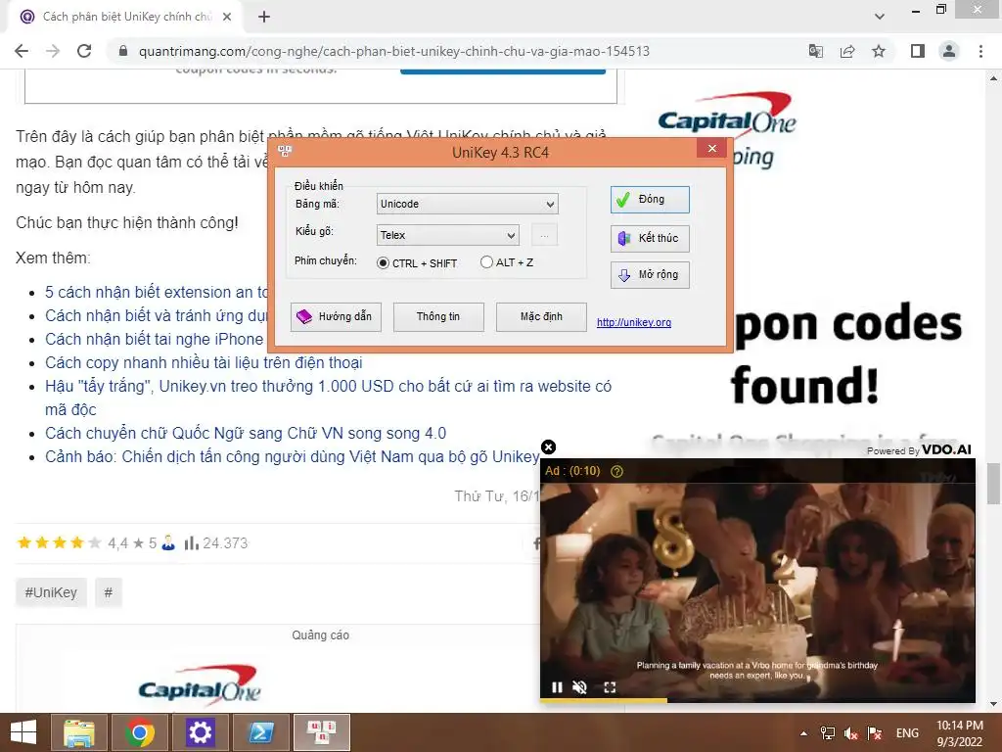1002x752 pixels.
Task: Expand the Bảng mã Unicode dropdown
Action: pos(467,204)
